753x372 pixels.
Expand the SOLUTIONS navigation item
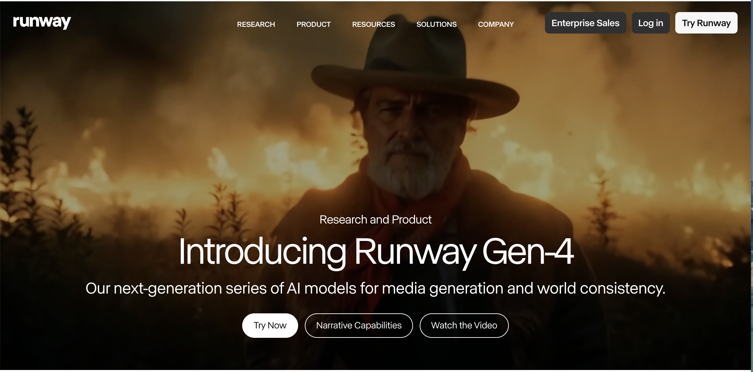click(436, 24)
